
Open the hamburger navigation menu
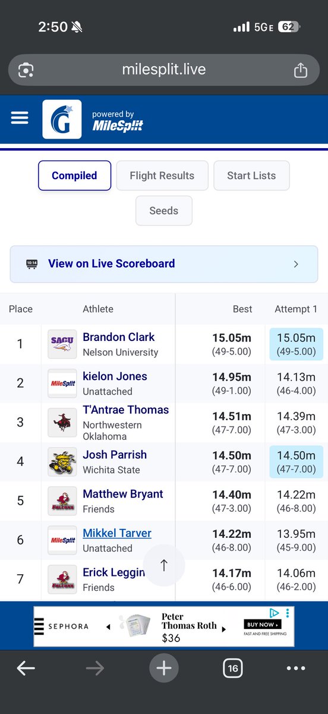coord(20,118)
